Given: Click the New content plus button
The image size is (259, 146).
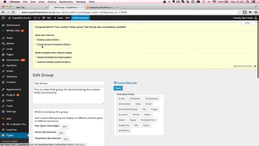Looking at the screenshot, I should pos(58,18).
